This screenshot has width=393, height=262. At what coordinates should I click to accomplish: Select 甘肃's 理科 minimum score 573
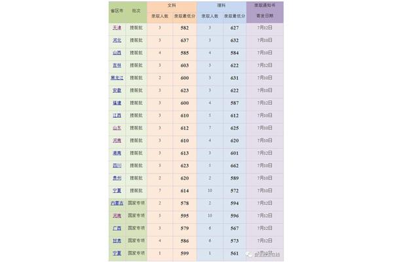[x=234, y=241]
